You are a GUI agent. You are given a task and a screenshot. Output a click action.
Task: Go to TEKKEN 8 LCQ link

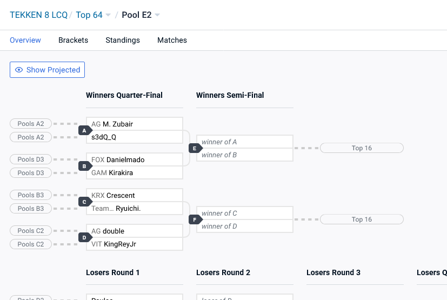tap(38, 15)
